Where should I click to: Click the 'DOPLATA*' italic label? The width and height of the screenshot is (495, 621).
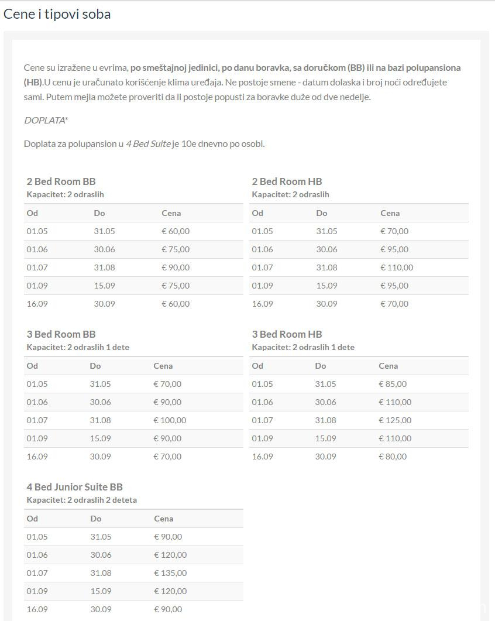coord(46,120)
